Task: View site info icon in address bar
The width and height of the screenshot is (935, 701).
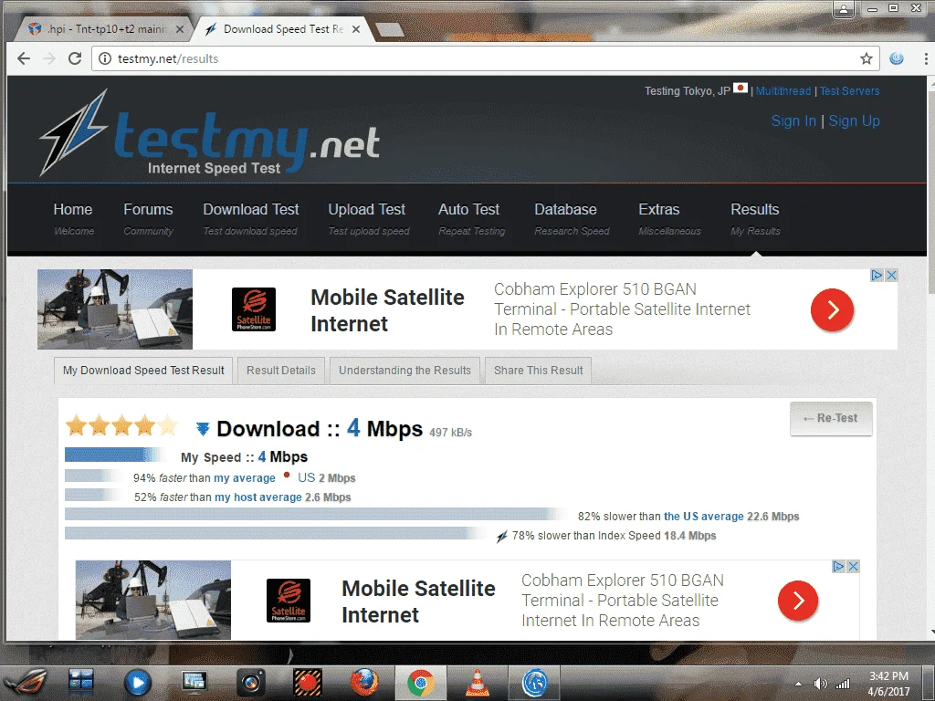Action: pyautogui.click(x=105, y=58)
